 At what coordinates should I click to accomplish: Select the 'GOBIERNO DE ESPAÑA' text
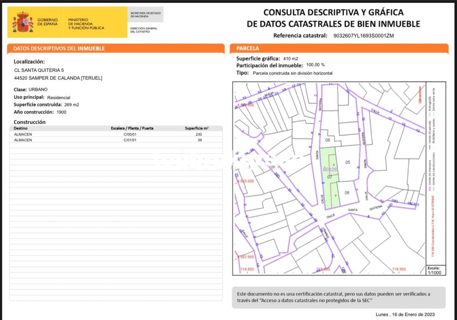pos(48,22)
